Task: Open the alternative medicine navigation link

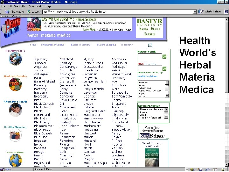Action: 52,45
